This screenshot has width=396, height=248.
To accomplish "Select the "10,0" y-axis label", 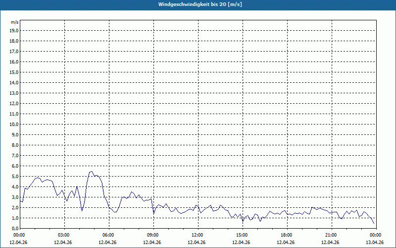I will tap(14, 124).
